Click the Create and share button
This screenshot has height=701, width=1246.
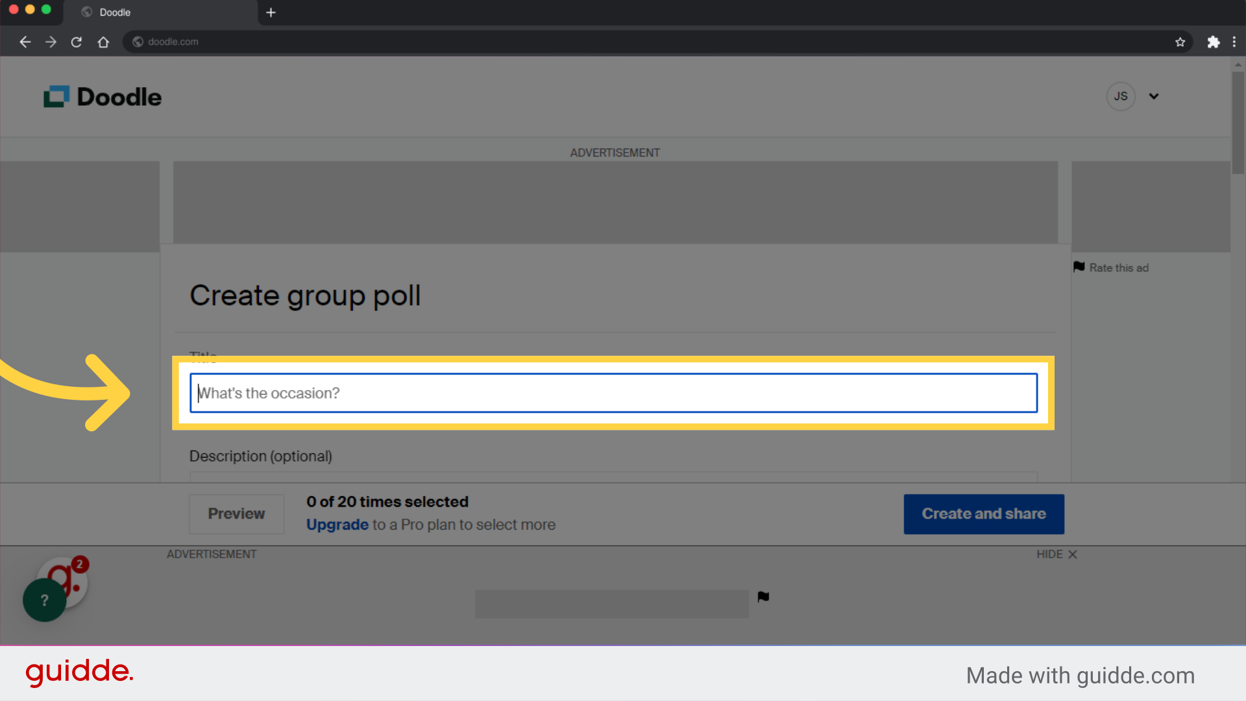983,513
